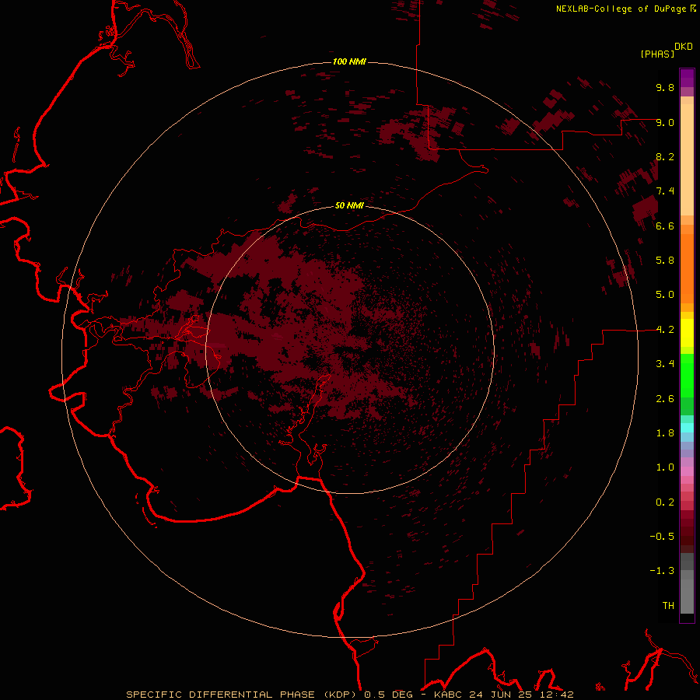Click the 3.4 value on the color scale
Screen dimensions: 700x700
tap(665, 364)
